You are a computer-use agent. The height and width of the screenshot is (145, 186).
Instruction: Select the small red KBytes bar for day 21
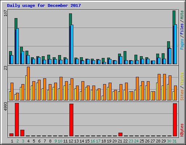tap(120, 134)
